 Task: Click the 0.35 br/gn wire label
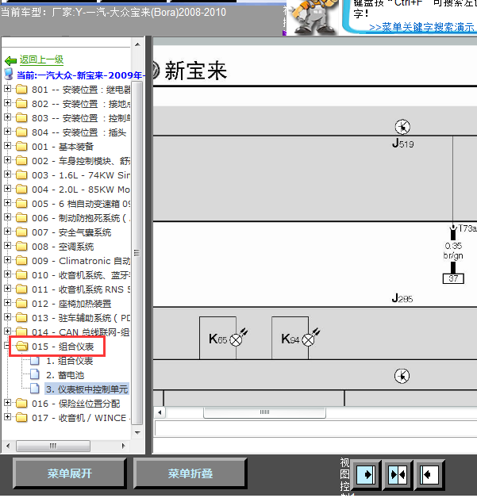coord(453,251)
